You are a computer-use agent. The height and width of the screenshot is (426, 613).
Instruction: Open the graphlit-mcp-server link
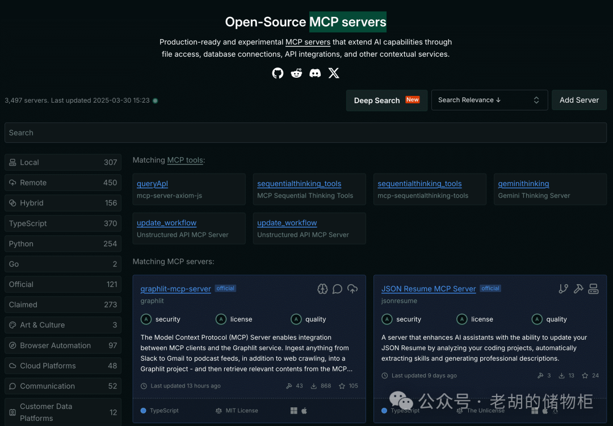coord(175,289)
